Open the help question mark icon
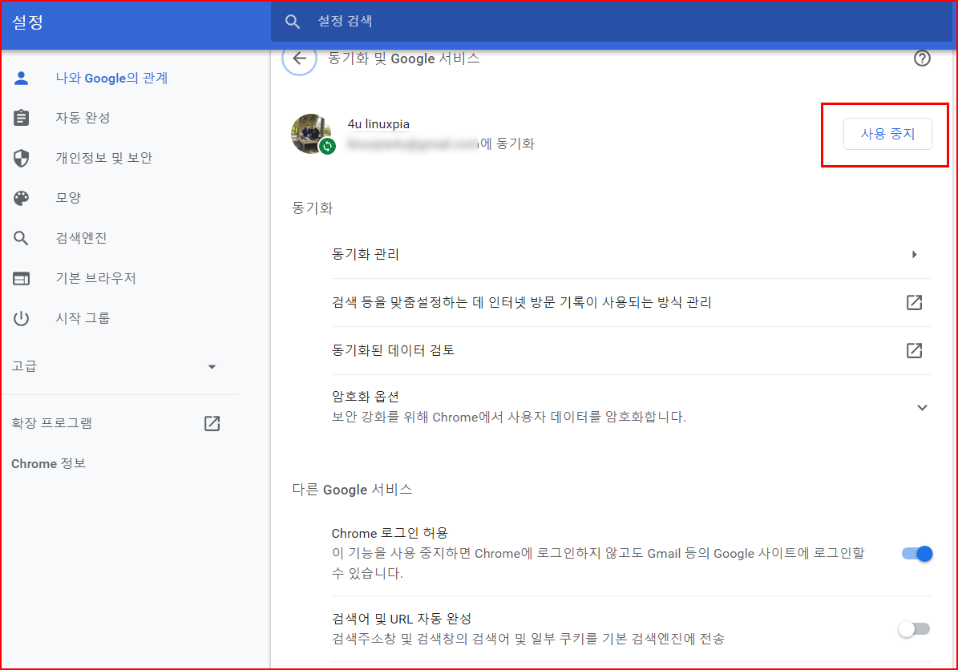958x670 pixels. 921,59
